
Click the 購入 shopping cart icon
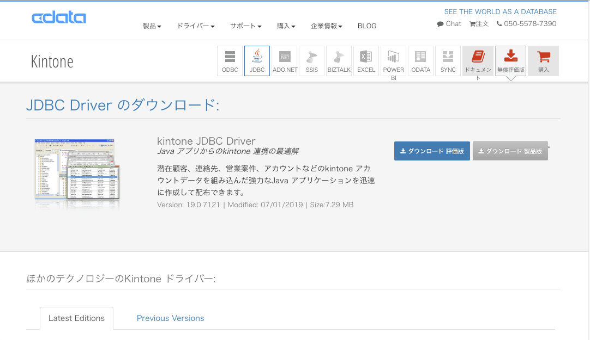(x=543, y=60)
